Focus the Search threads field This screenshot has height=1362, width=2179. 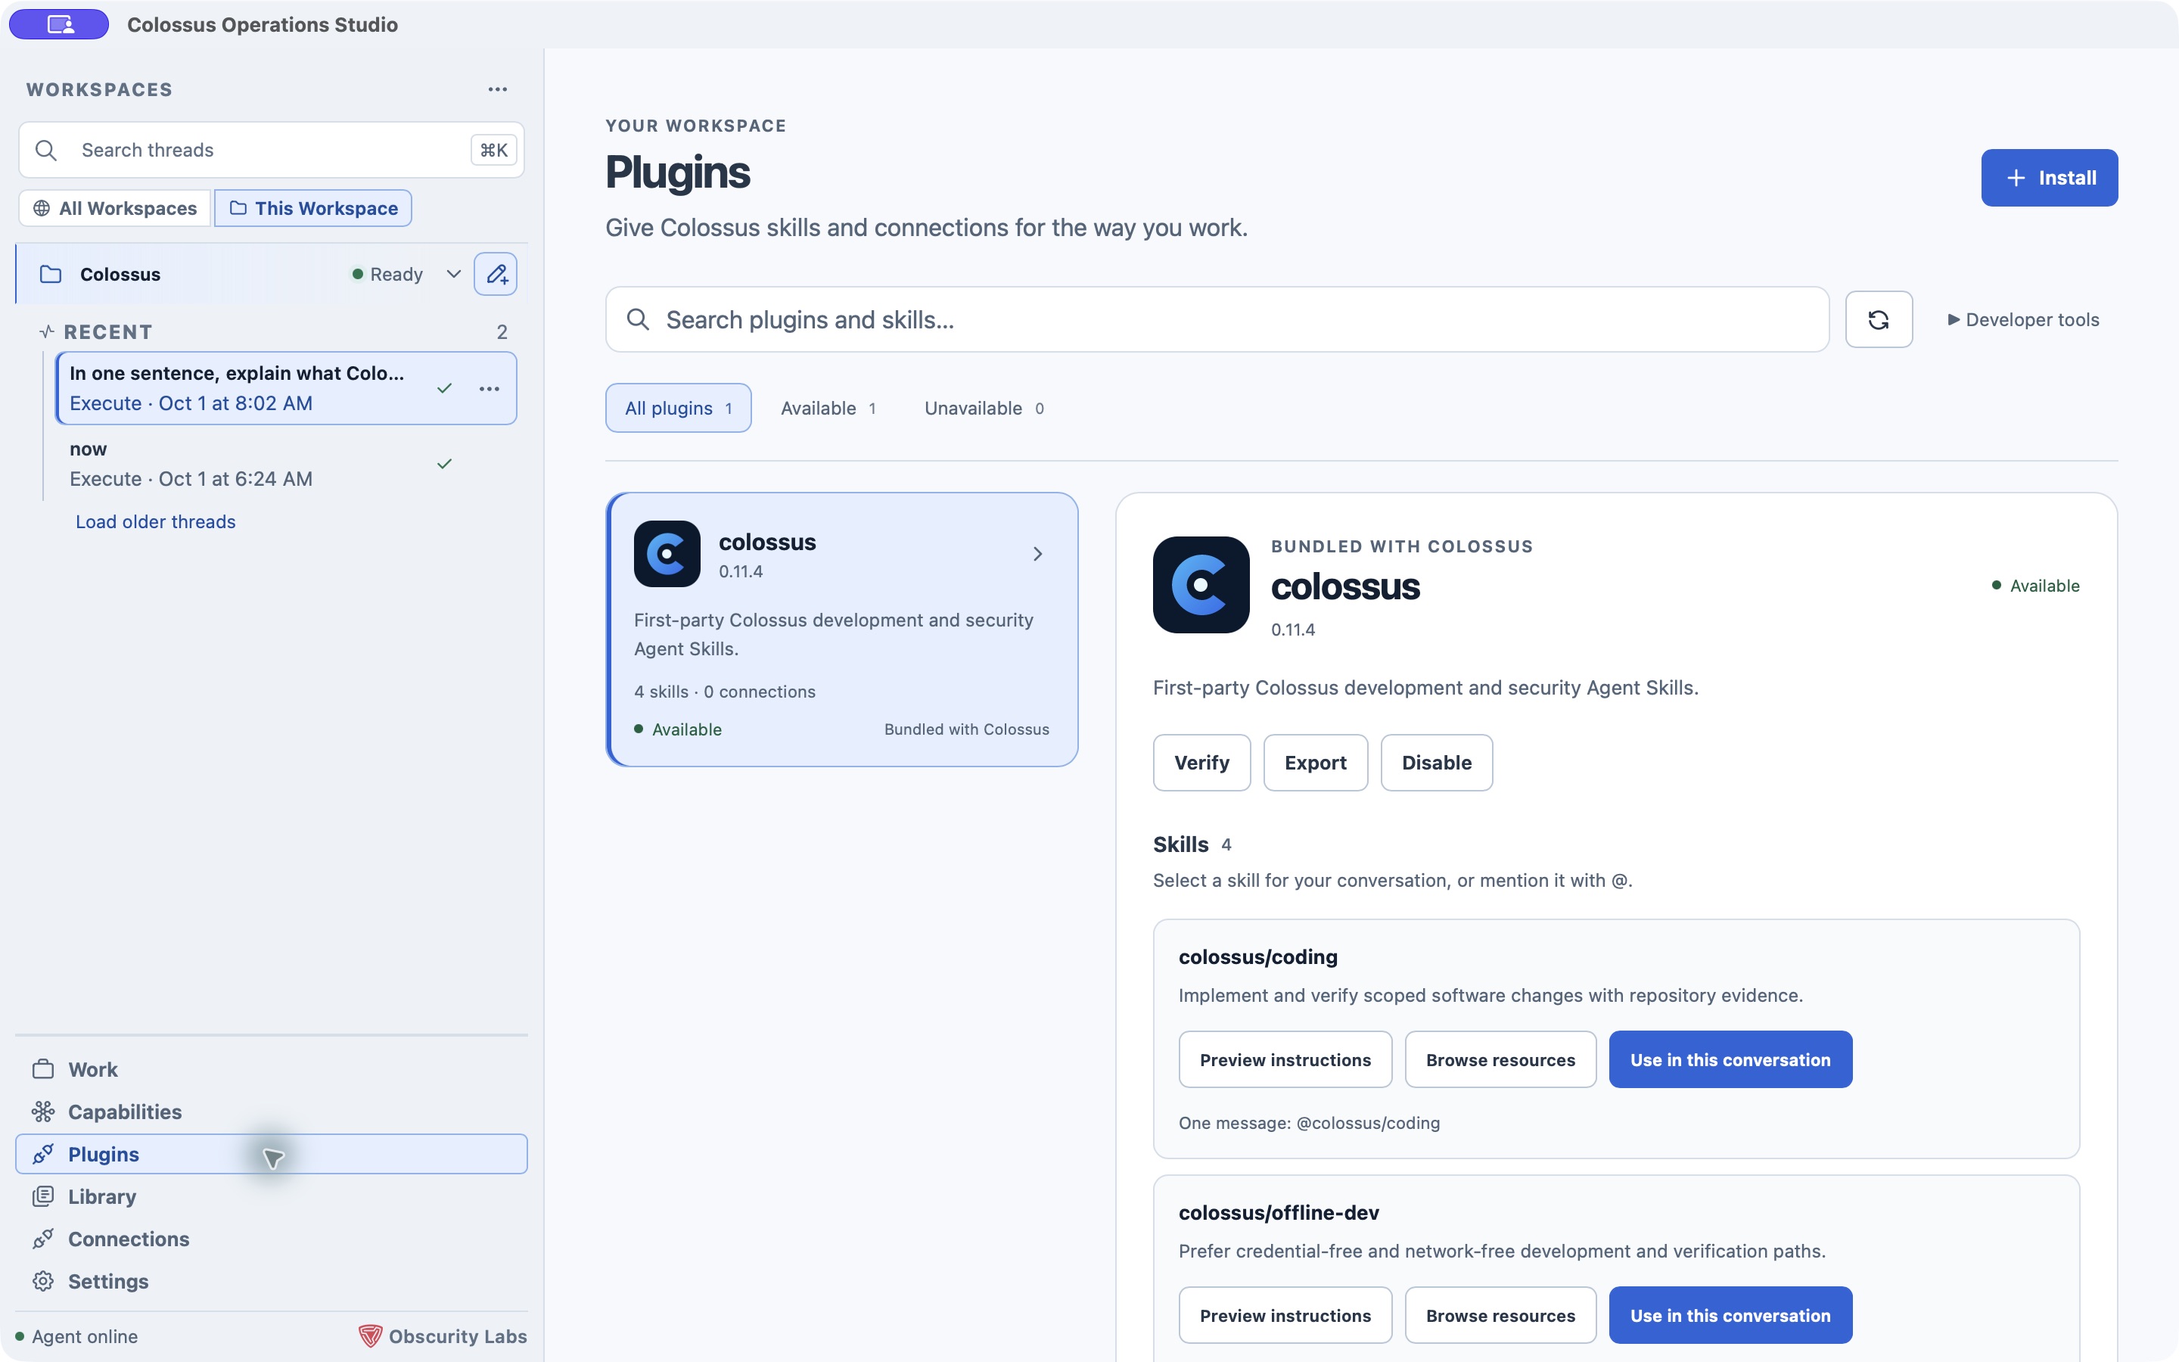pyautogui.click(x=271, y=150)
